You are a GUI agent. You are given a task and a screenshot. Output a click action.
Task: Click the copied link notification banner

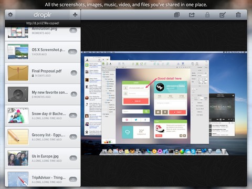point(43,23)
